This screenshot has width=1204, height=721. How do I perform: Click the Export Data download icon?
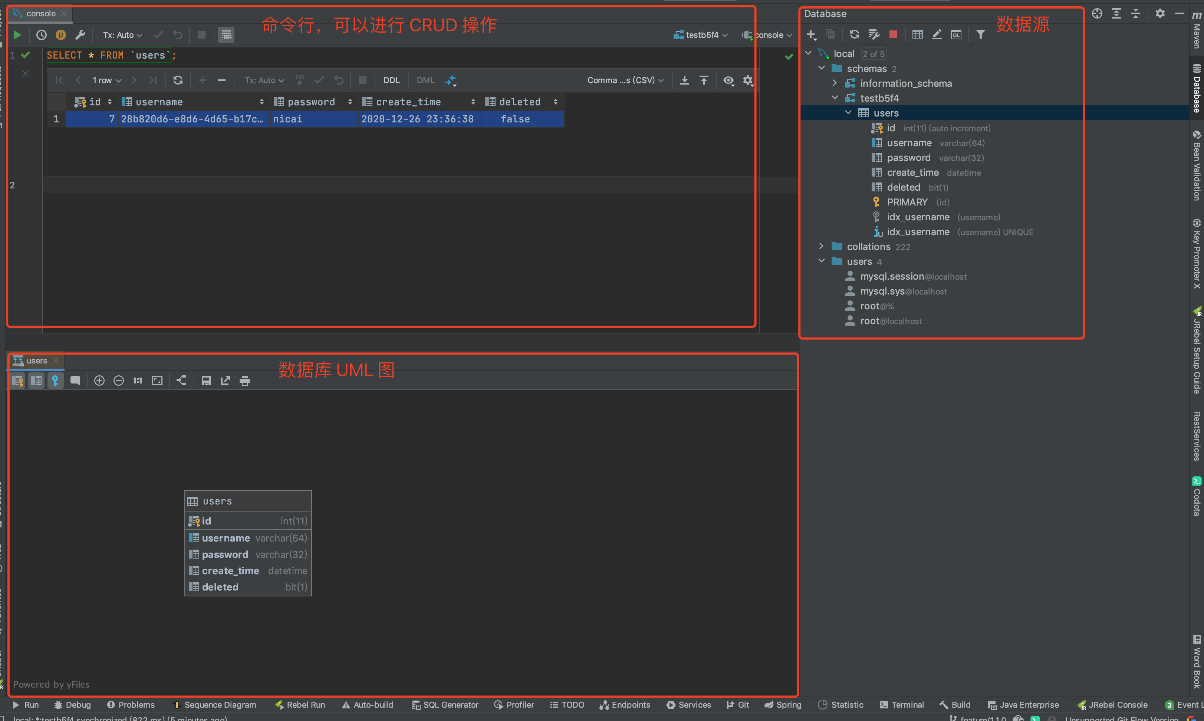684,80
